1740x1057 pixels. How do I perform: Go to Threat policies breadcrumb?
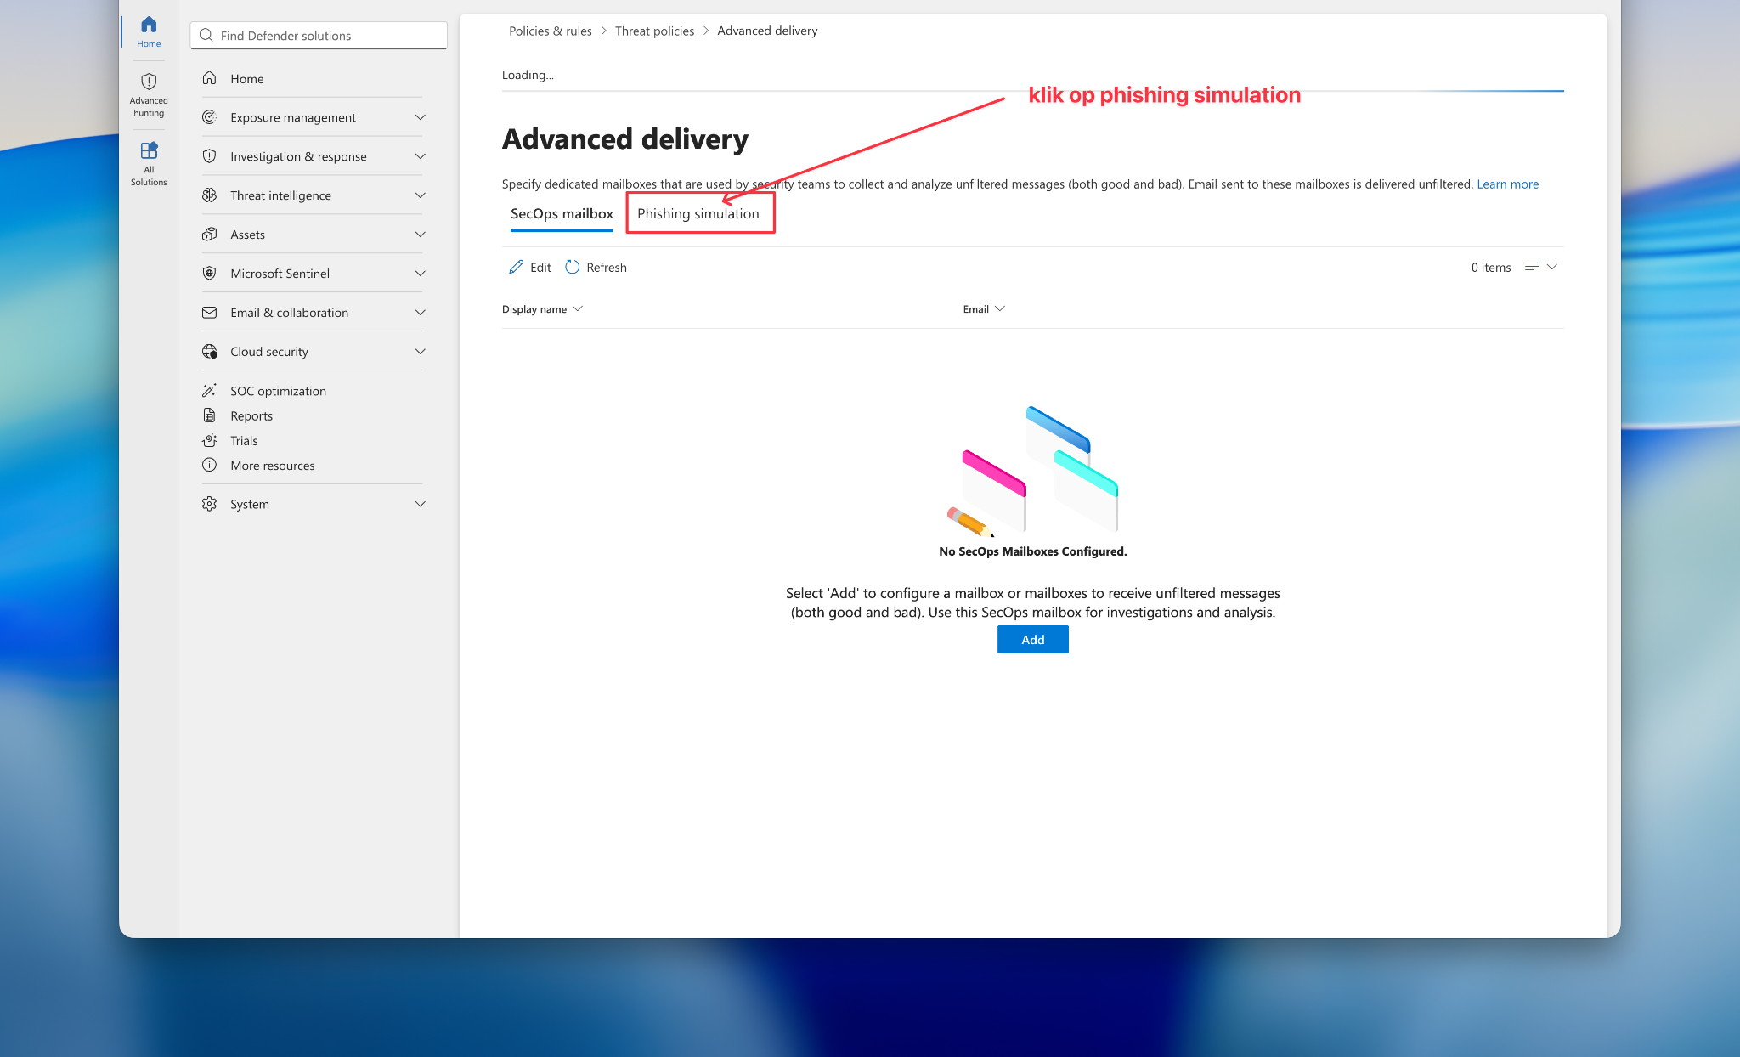click(x=654, y=31)
